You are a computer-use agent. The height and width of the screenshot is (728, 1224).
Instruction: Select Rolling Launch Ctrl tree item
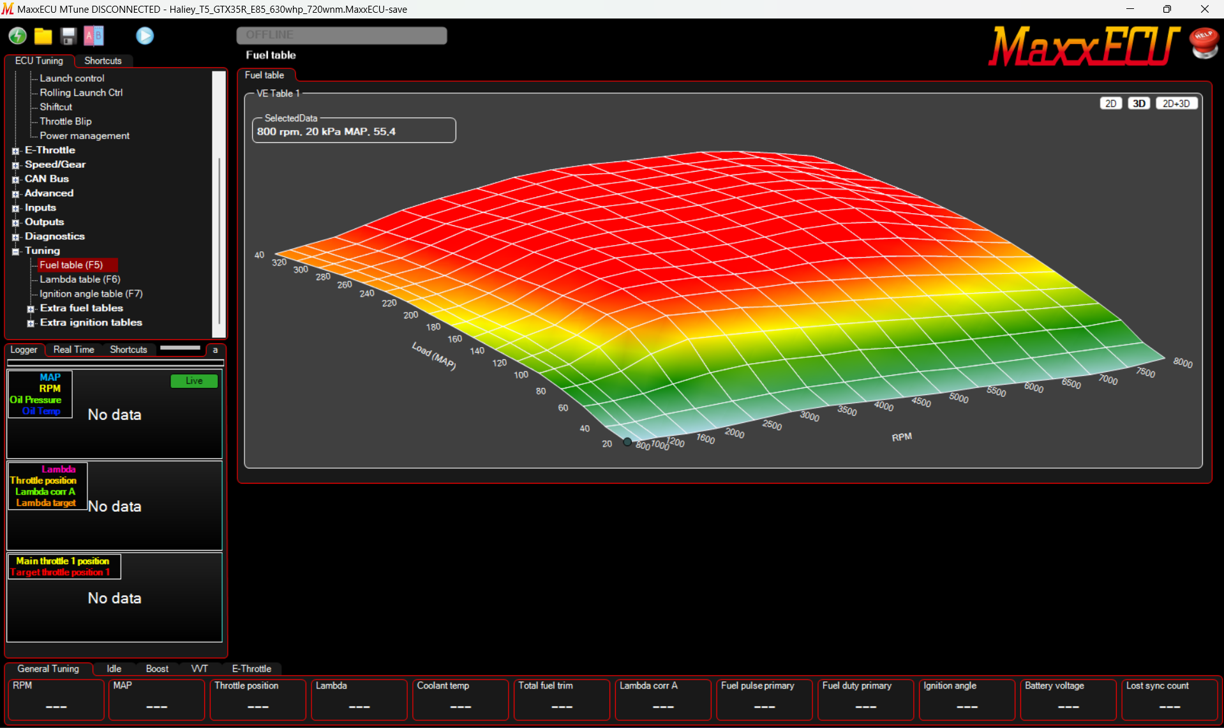click(x=81, y=93)
